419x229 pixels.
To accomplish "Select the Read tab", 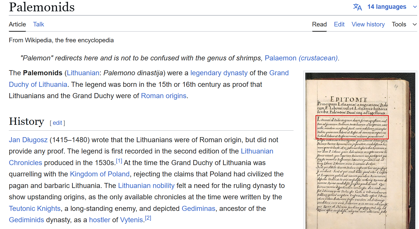I will [x=319, y=24].
